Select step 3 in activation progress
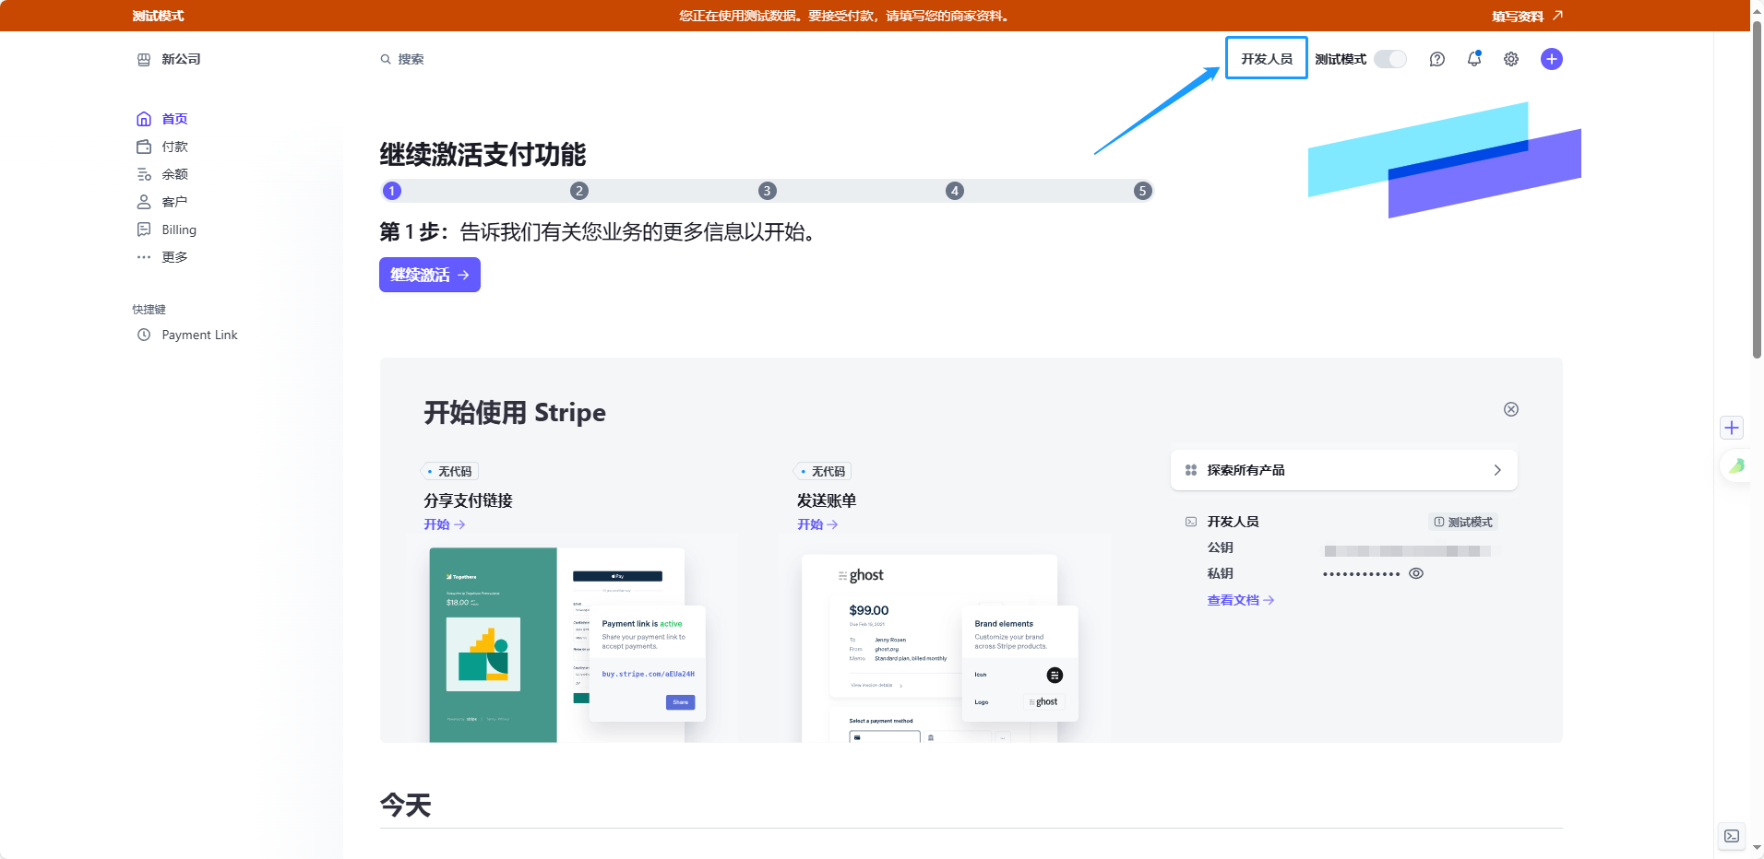 tap(768, 191)
